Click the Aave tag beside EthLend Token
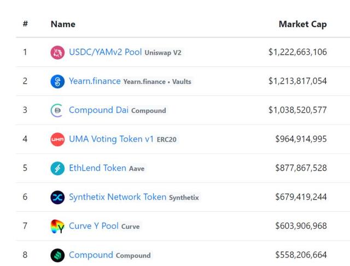Viewport: 350px width, 266px height. (137, 169)
